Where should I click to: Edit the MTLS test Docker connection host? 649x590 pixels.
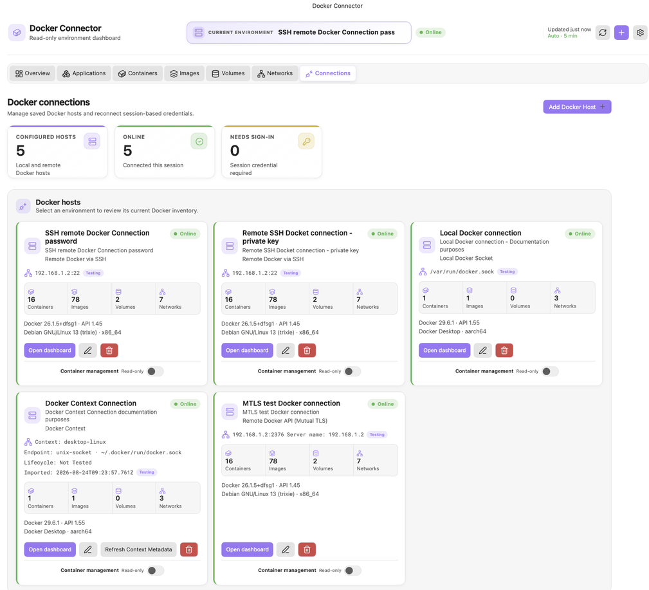(x=285, y=549)
